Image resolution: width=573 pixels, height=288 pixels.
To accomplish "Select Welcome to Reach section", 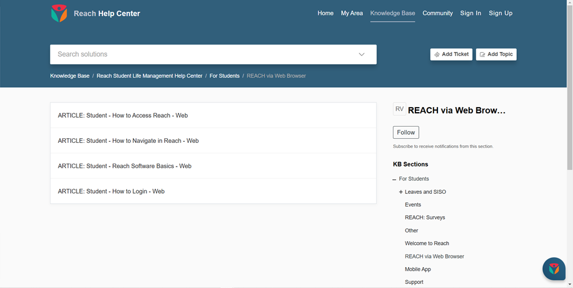I will click(x=427, y=243).
